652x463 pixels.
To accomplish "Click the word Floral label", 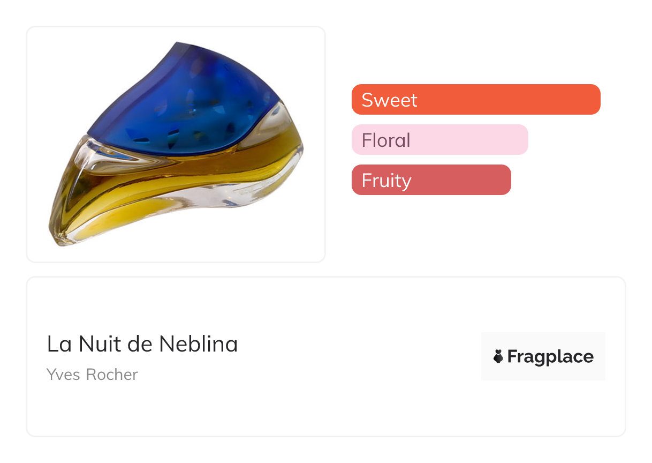I will point(386,140).
